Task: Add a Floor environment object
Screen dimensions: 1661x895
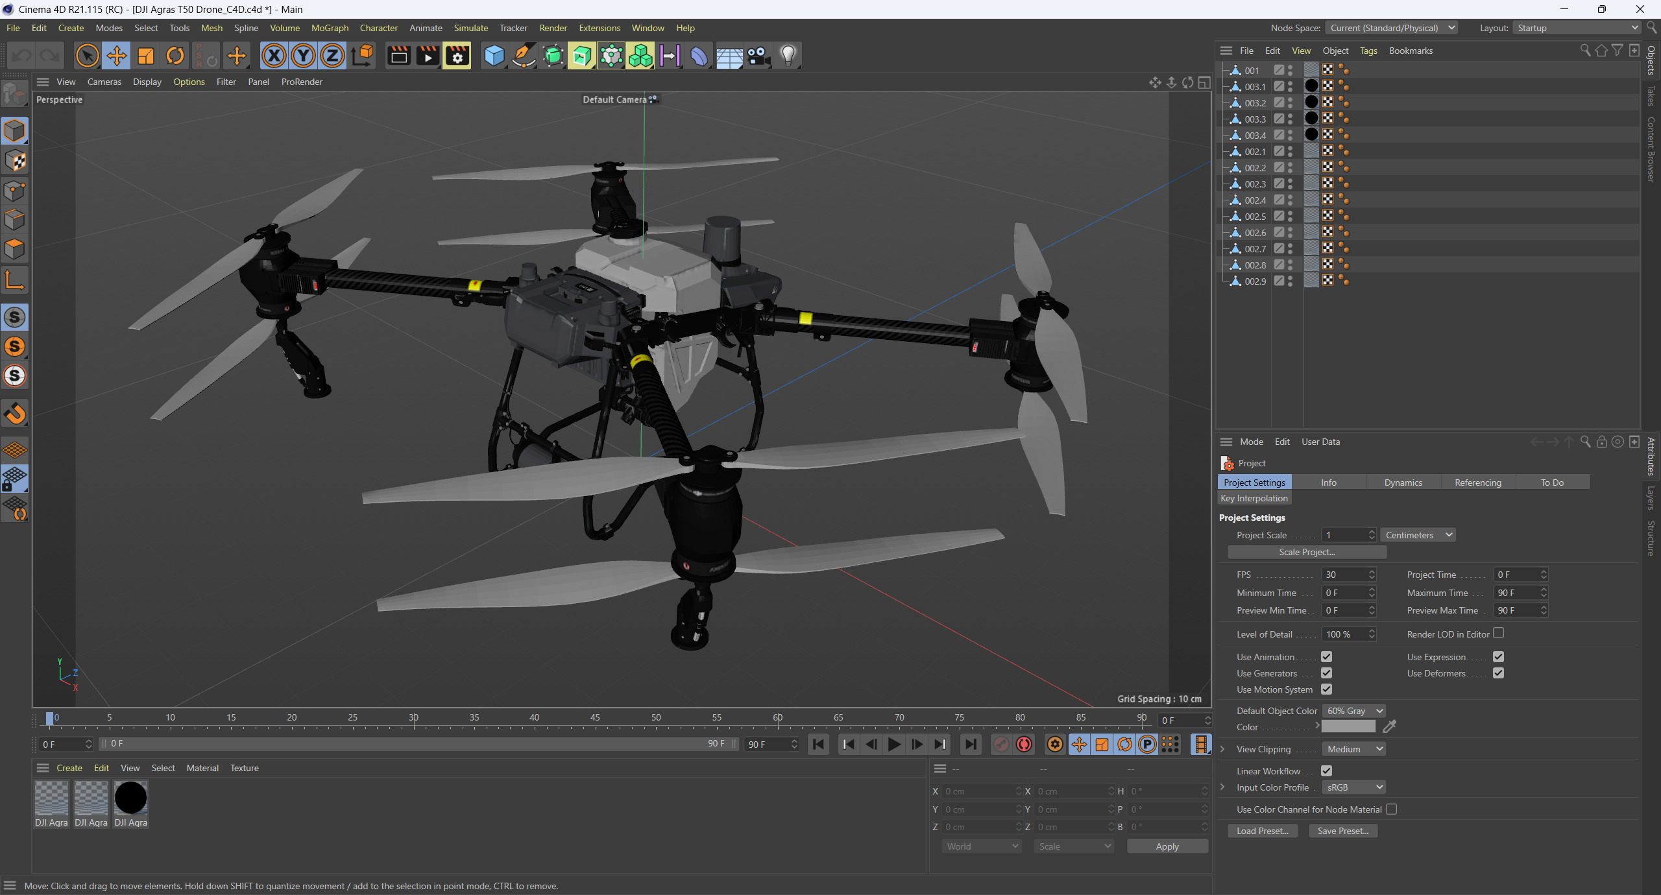Action: coord(729,56)
